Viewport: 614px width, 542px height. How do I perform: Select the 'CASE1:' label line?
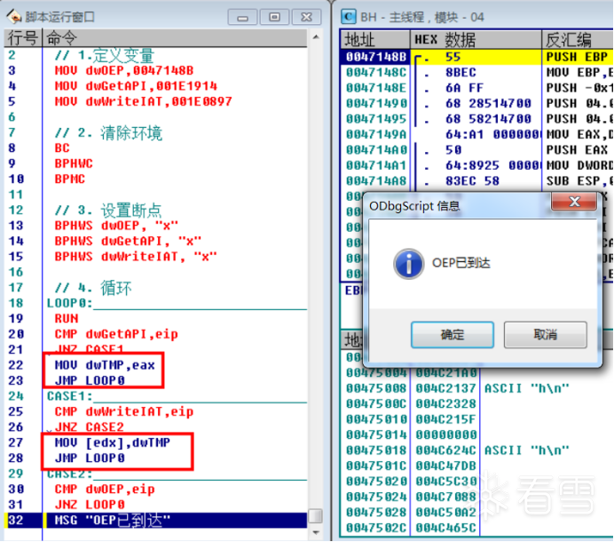coord(70,396)
